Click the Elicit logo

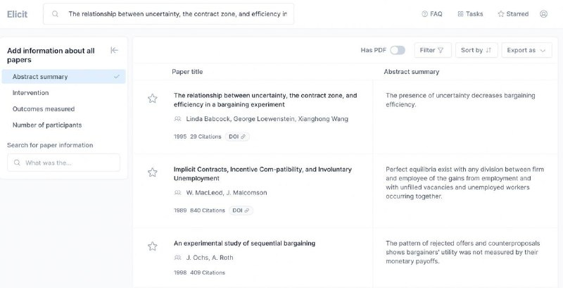(17, 14)
